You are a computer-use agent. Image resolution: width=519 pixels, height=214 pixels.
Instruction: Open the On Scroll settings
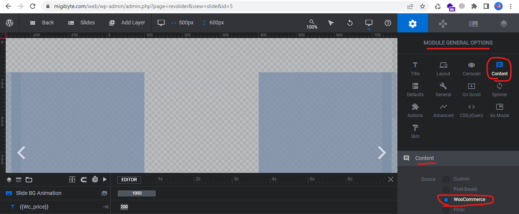[471, 90]
